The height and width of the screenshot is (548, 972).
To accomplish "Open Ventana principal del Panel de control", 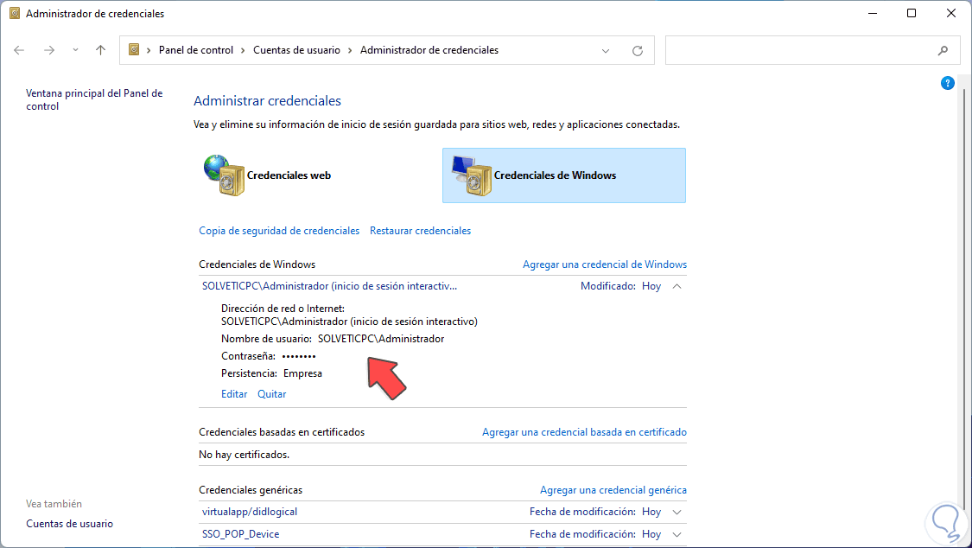I will click(x=94, y=99).
